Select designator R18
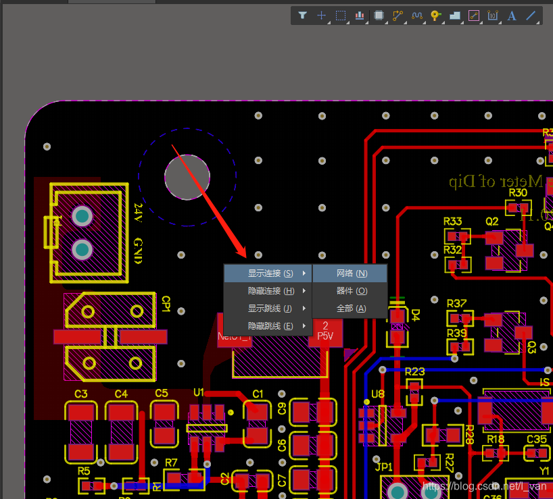 pos(496,439)
